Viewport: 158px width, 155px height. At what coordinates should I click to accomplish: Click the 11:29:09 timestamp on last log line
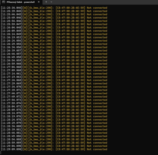[12, 149]
